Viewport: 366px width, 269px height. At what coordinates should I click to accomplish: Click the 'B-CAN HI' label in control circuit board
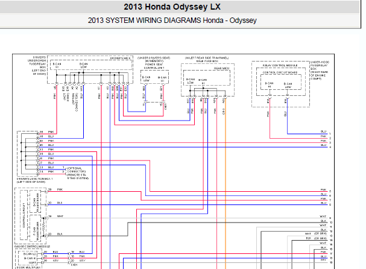click(x=269, y=85)
